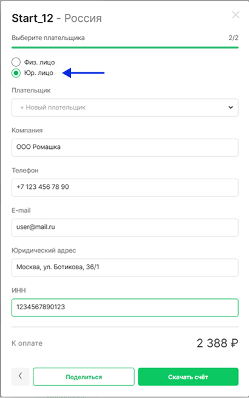Click the ИНН field with 1234567890123
Screen dimensions: 249x398
125,307
